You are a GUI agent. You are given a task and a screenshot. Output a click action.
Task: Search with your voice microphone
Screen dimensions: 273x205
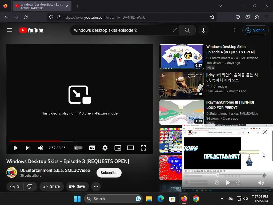tap(203, 30)
